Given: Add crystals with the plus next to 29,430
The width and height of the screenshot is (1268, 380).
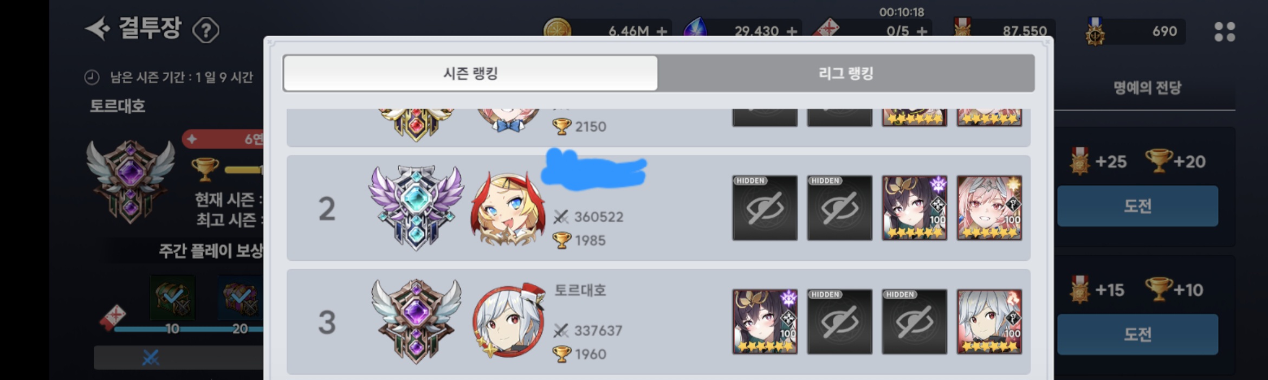Looking at the screenshot, I should coord(792,31).
